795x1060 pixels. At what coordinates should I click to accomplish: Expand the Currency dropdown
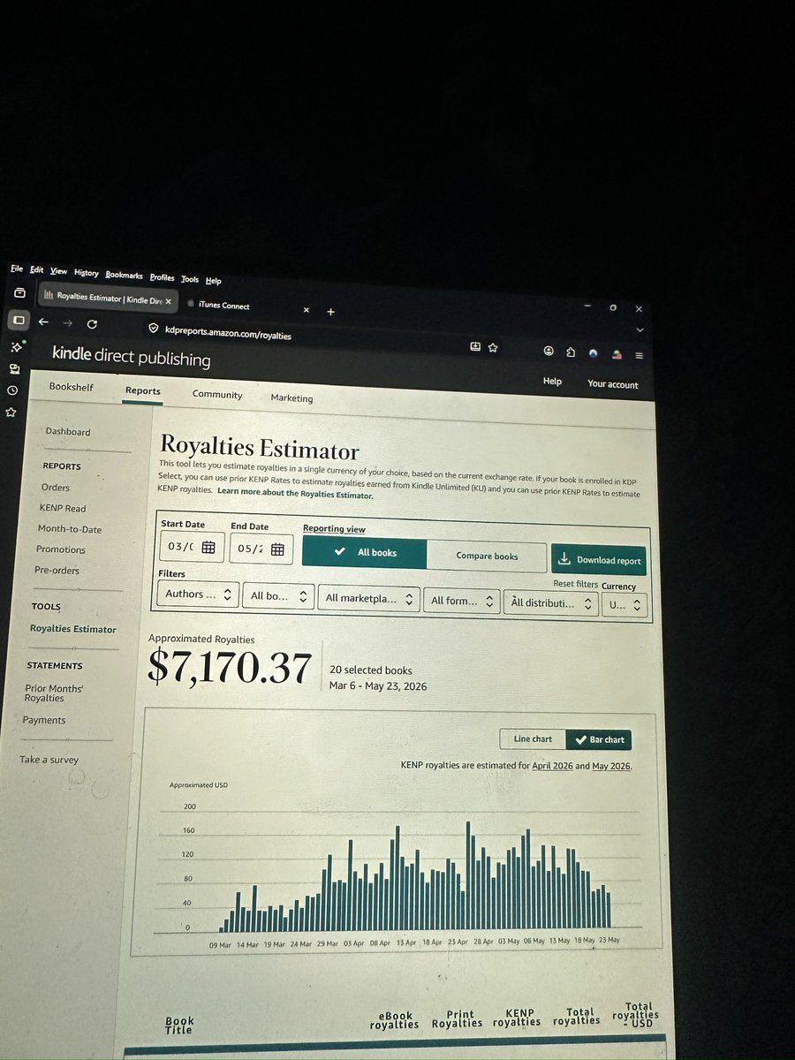pos(625,606)
